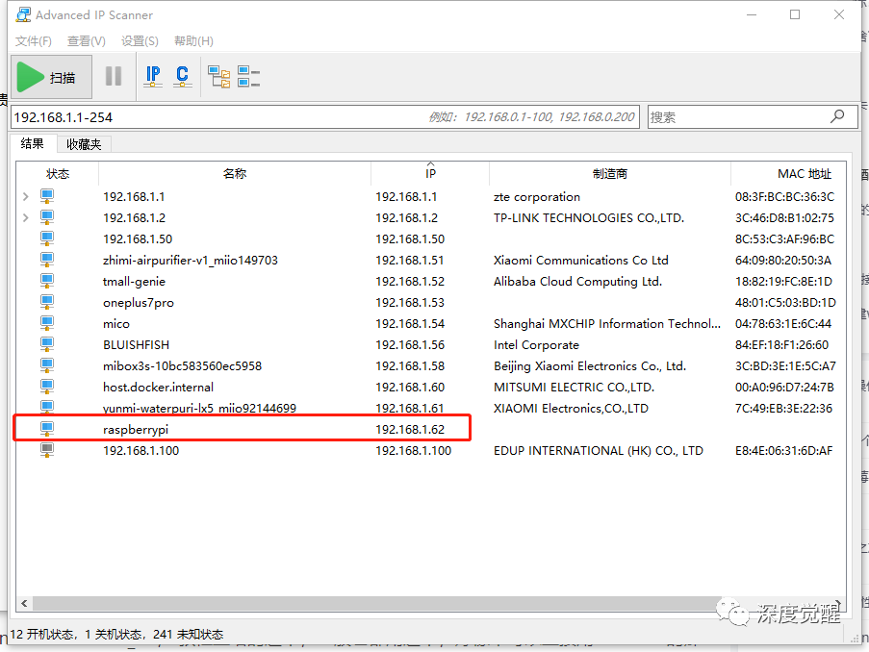Click MAC address 08:3F:BC:BC:36:3C

[784, 196]
